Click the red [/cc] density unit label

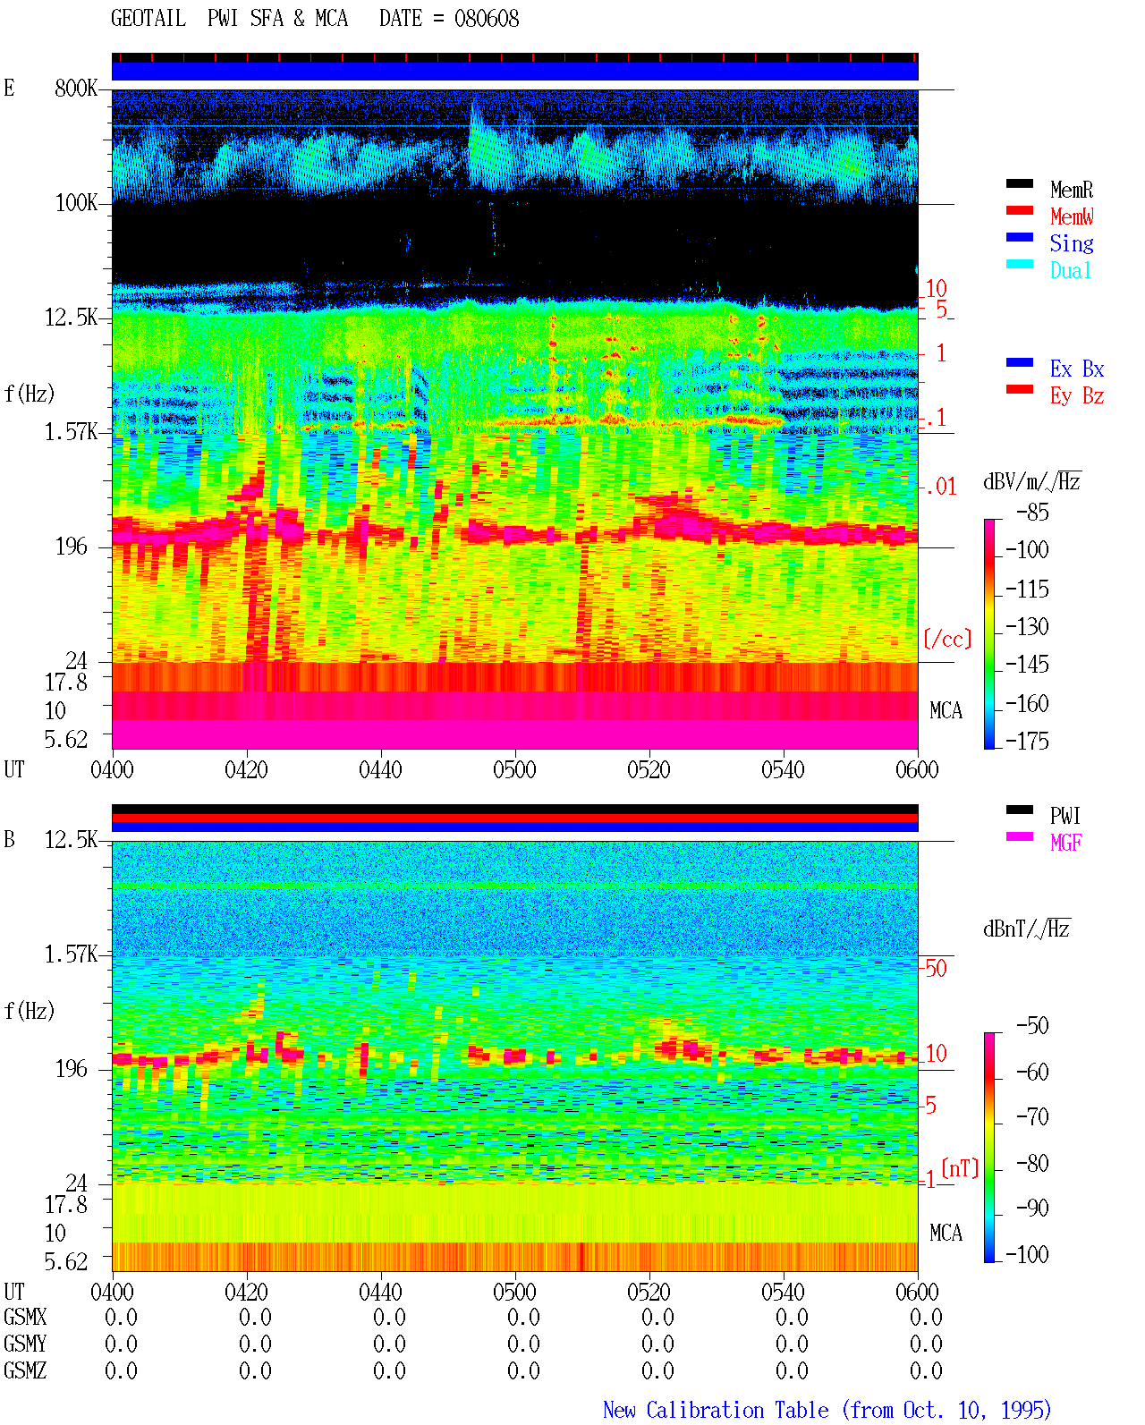click(947, 639)
